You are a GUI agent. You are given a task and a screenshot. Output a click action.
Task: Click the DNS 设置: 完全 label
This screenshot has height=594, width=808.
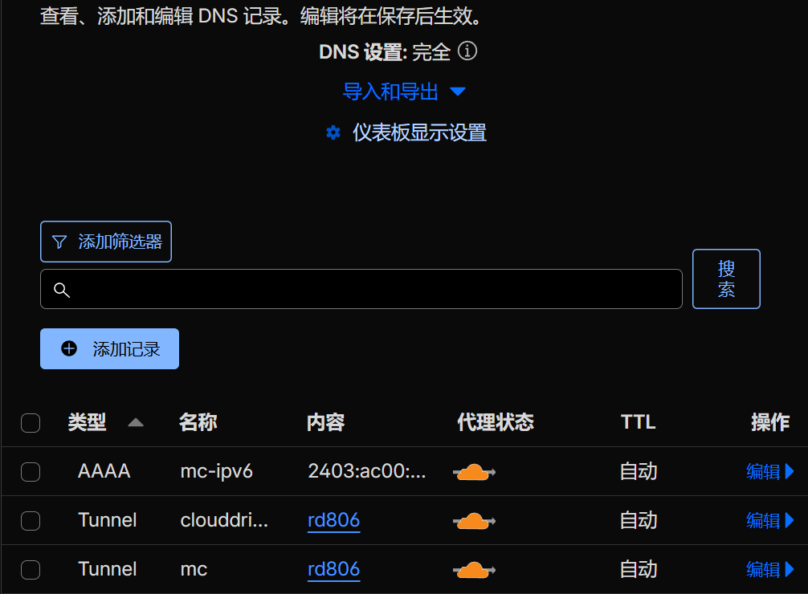385,52
